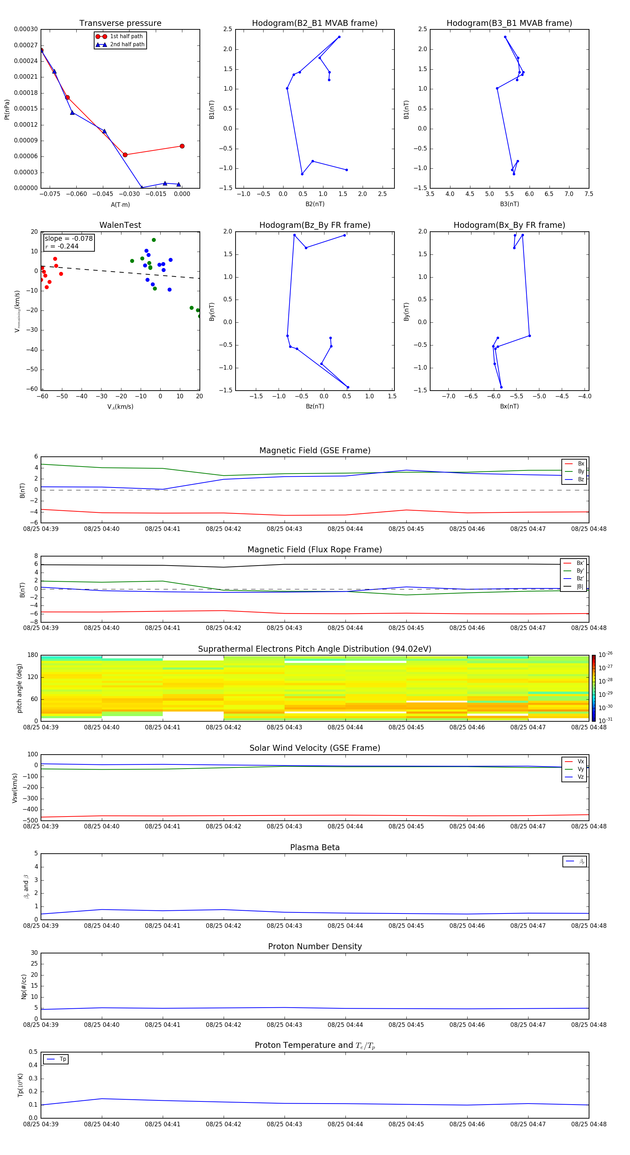
Task: Click the "Tp" legend entry
Action: [x=56, y=1059]
